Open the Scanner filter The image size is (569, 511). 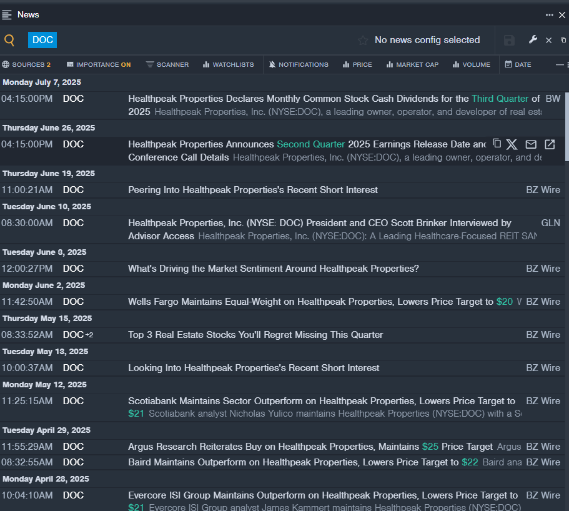point(167,64)
